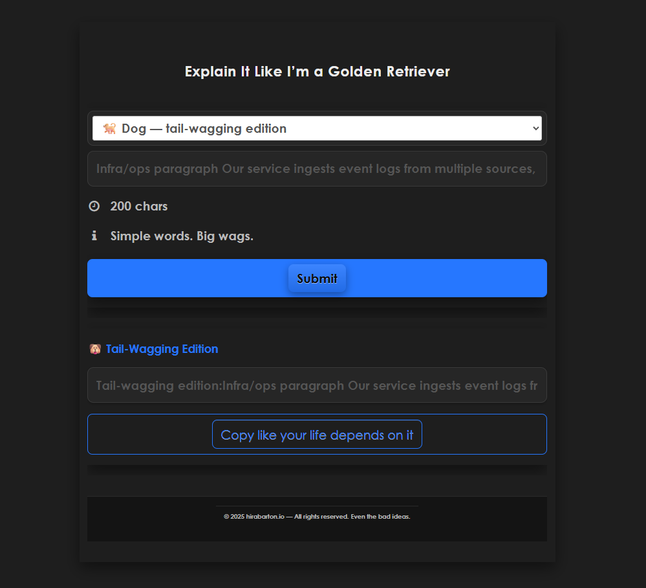Click the thin divider line above the footer text
Screen dimensions: 646x588
click(317, 506)
